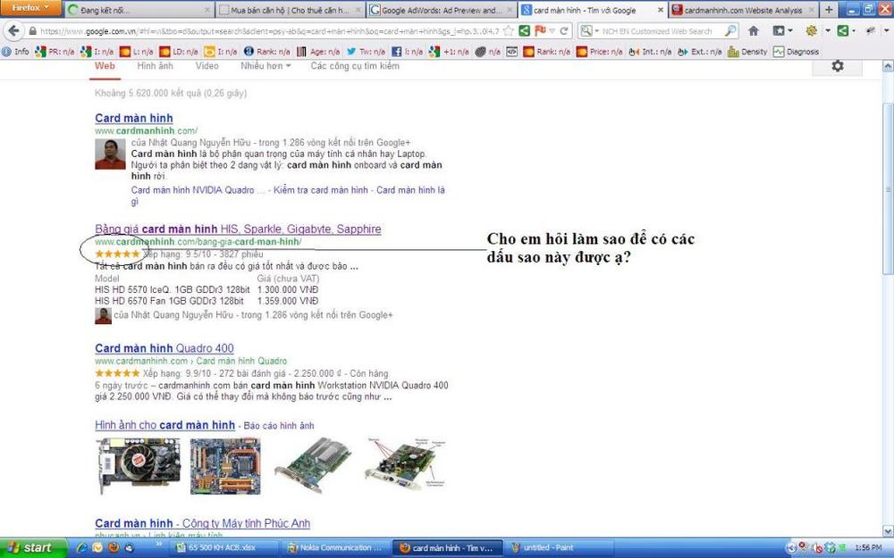Click the 'Age: n/a' toolbar item

[x=318, y=52]
